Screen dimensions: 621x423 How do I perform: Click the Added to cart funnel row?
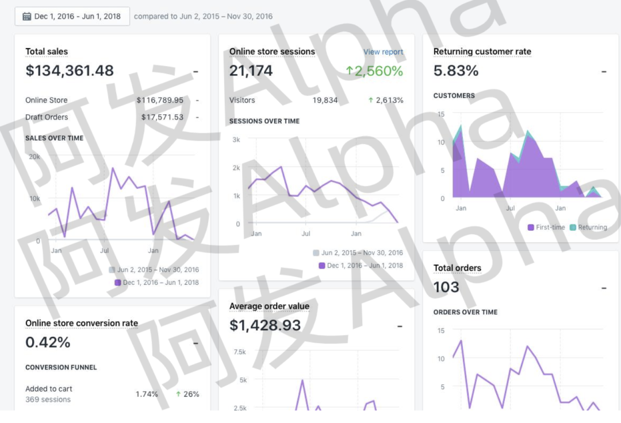[x=49, y=389]
